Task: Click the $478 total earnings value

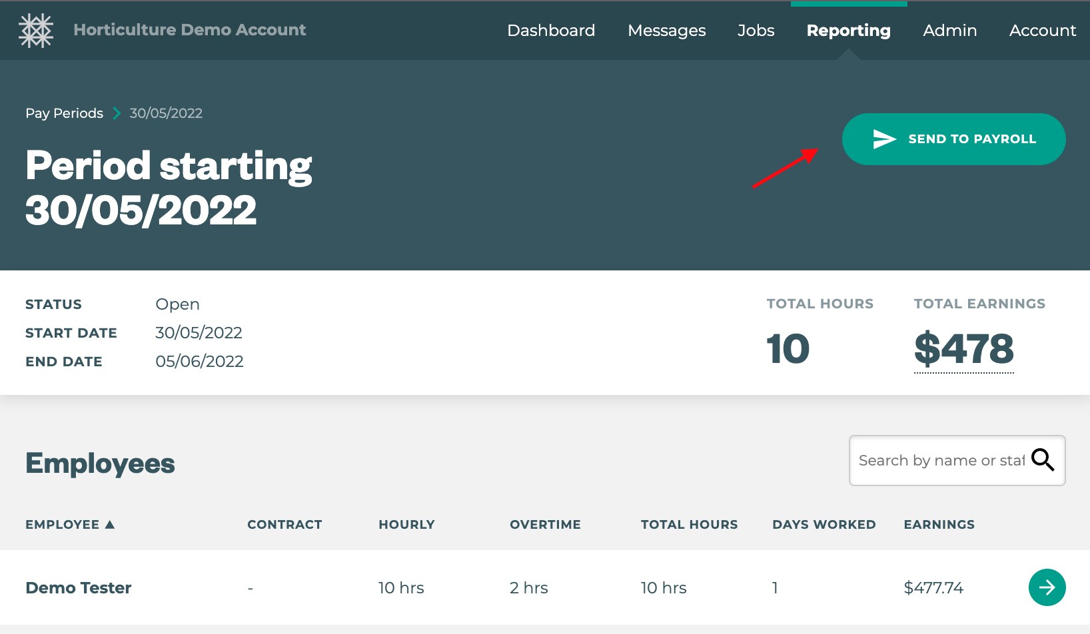Action: (x=963, y=350)
